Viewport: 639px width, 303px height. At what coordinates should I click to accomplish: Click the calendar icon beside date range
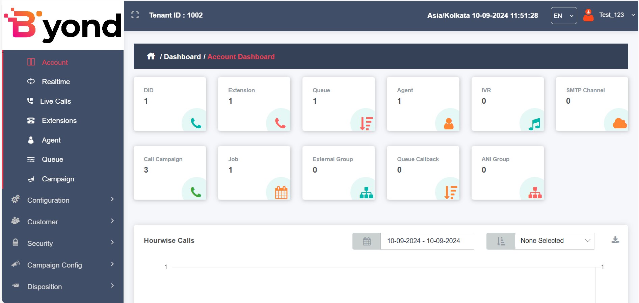pyautogui.click(x=367, y=241)
